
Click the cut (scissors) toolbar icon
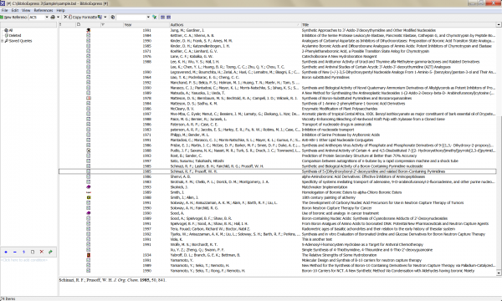click(x=65, y=17)
